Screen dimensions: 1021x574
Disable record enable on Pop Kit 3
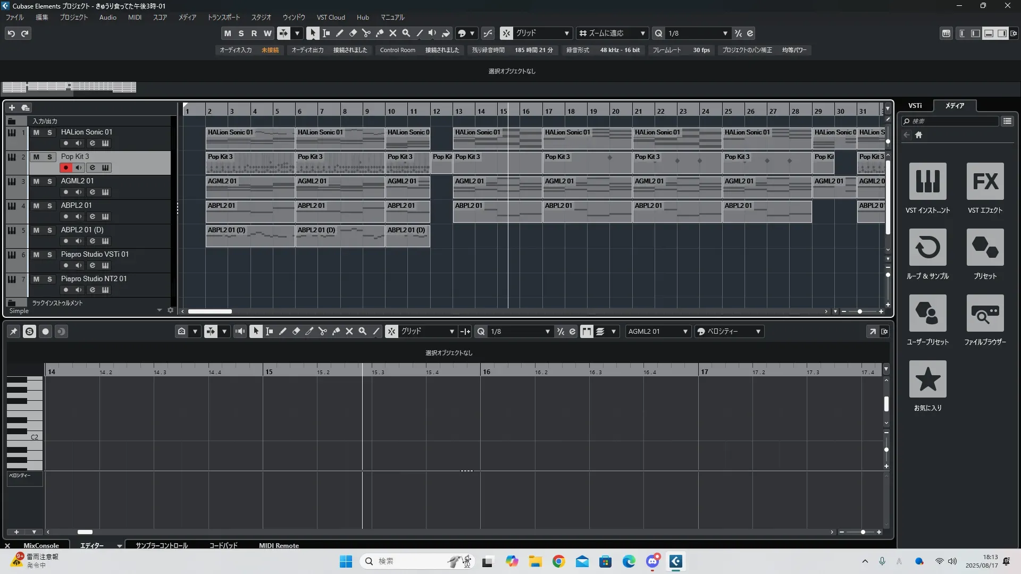pyautogui.click(x=65, y=167)
